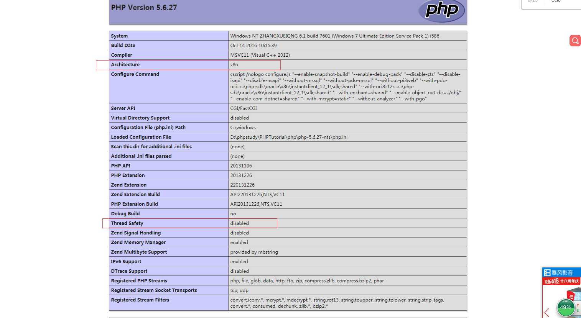
Task: Select the php, file, glob, data streams list
Action: tap(307, 281)
